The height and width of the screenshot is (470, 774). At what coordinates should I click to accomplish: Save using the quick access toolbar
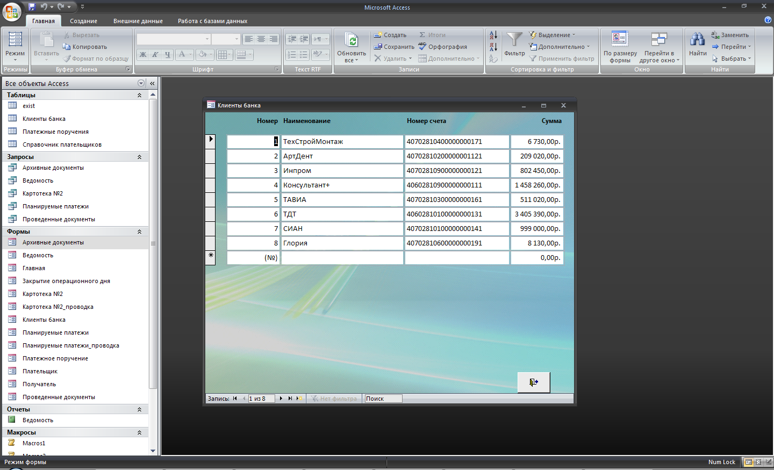pos(32,7)
